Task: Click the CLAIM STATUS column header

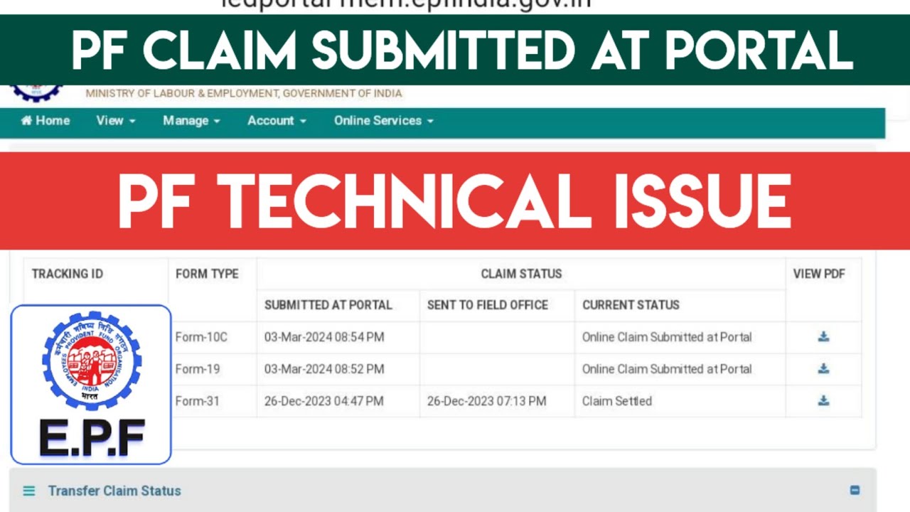Action: [521, 274]
